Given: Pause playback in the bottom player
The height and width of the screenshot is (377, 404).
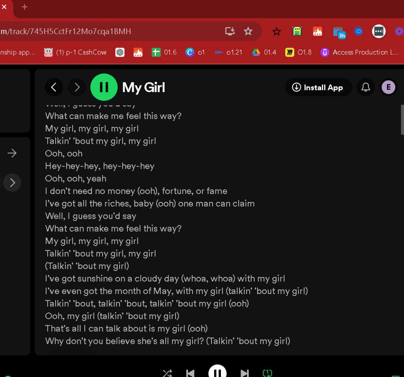Looking at the screenshot, I should coord(217,371).
